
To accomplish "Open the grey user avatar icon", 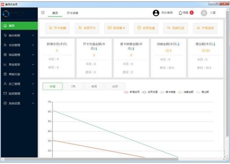I will (x=204, y=13).
